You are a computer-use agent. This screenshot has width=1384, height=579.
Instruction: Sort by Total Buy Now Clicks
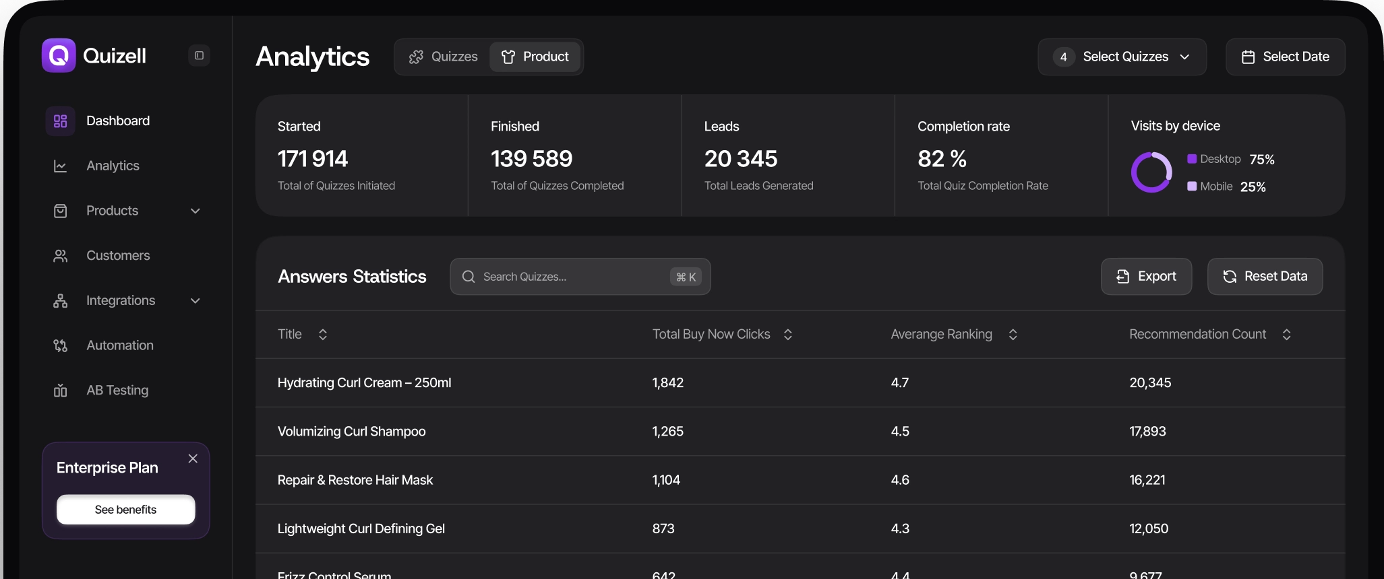coord(787,335)
